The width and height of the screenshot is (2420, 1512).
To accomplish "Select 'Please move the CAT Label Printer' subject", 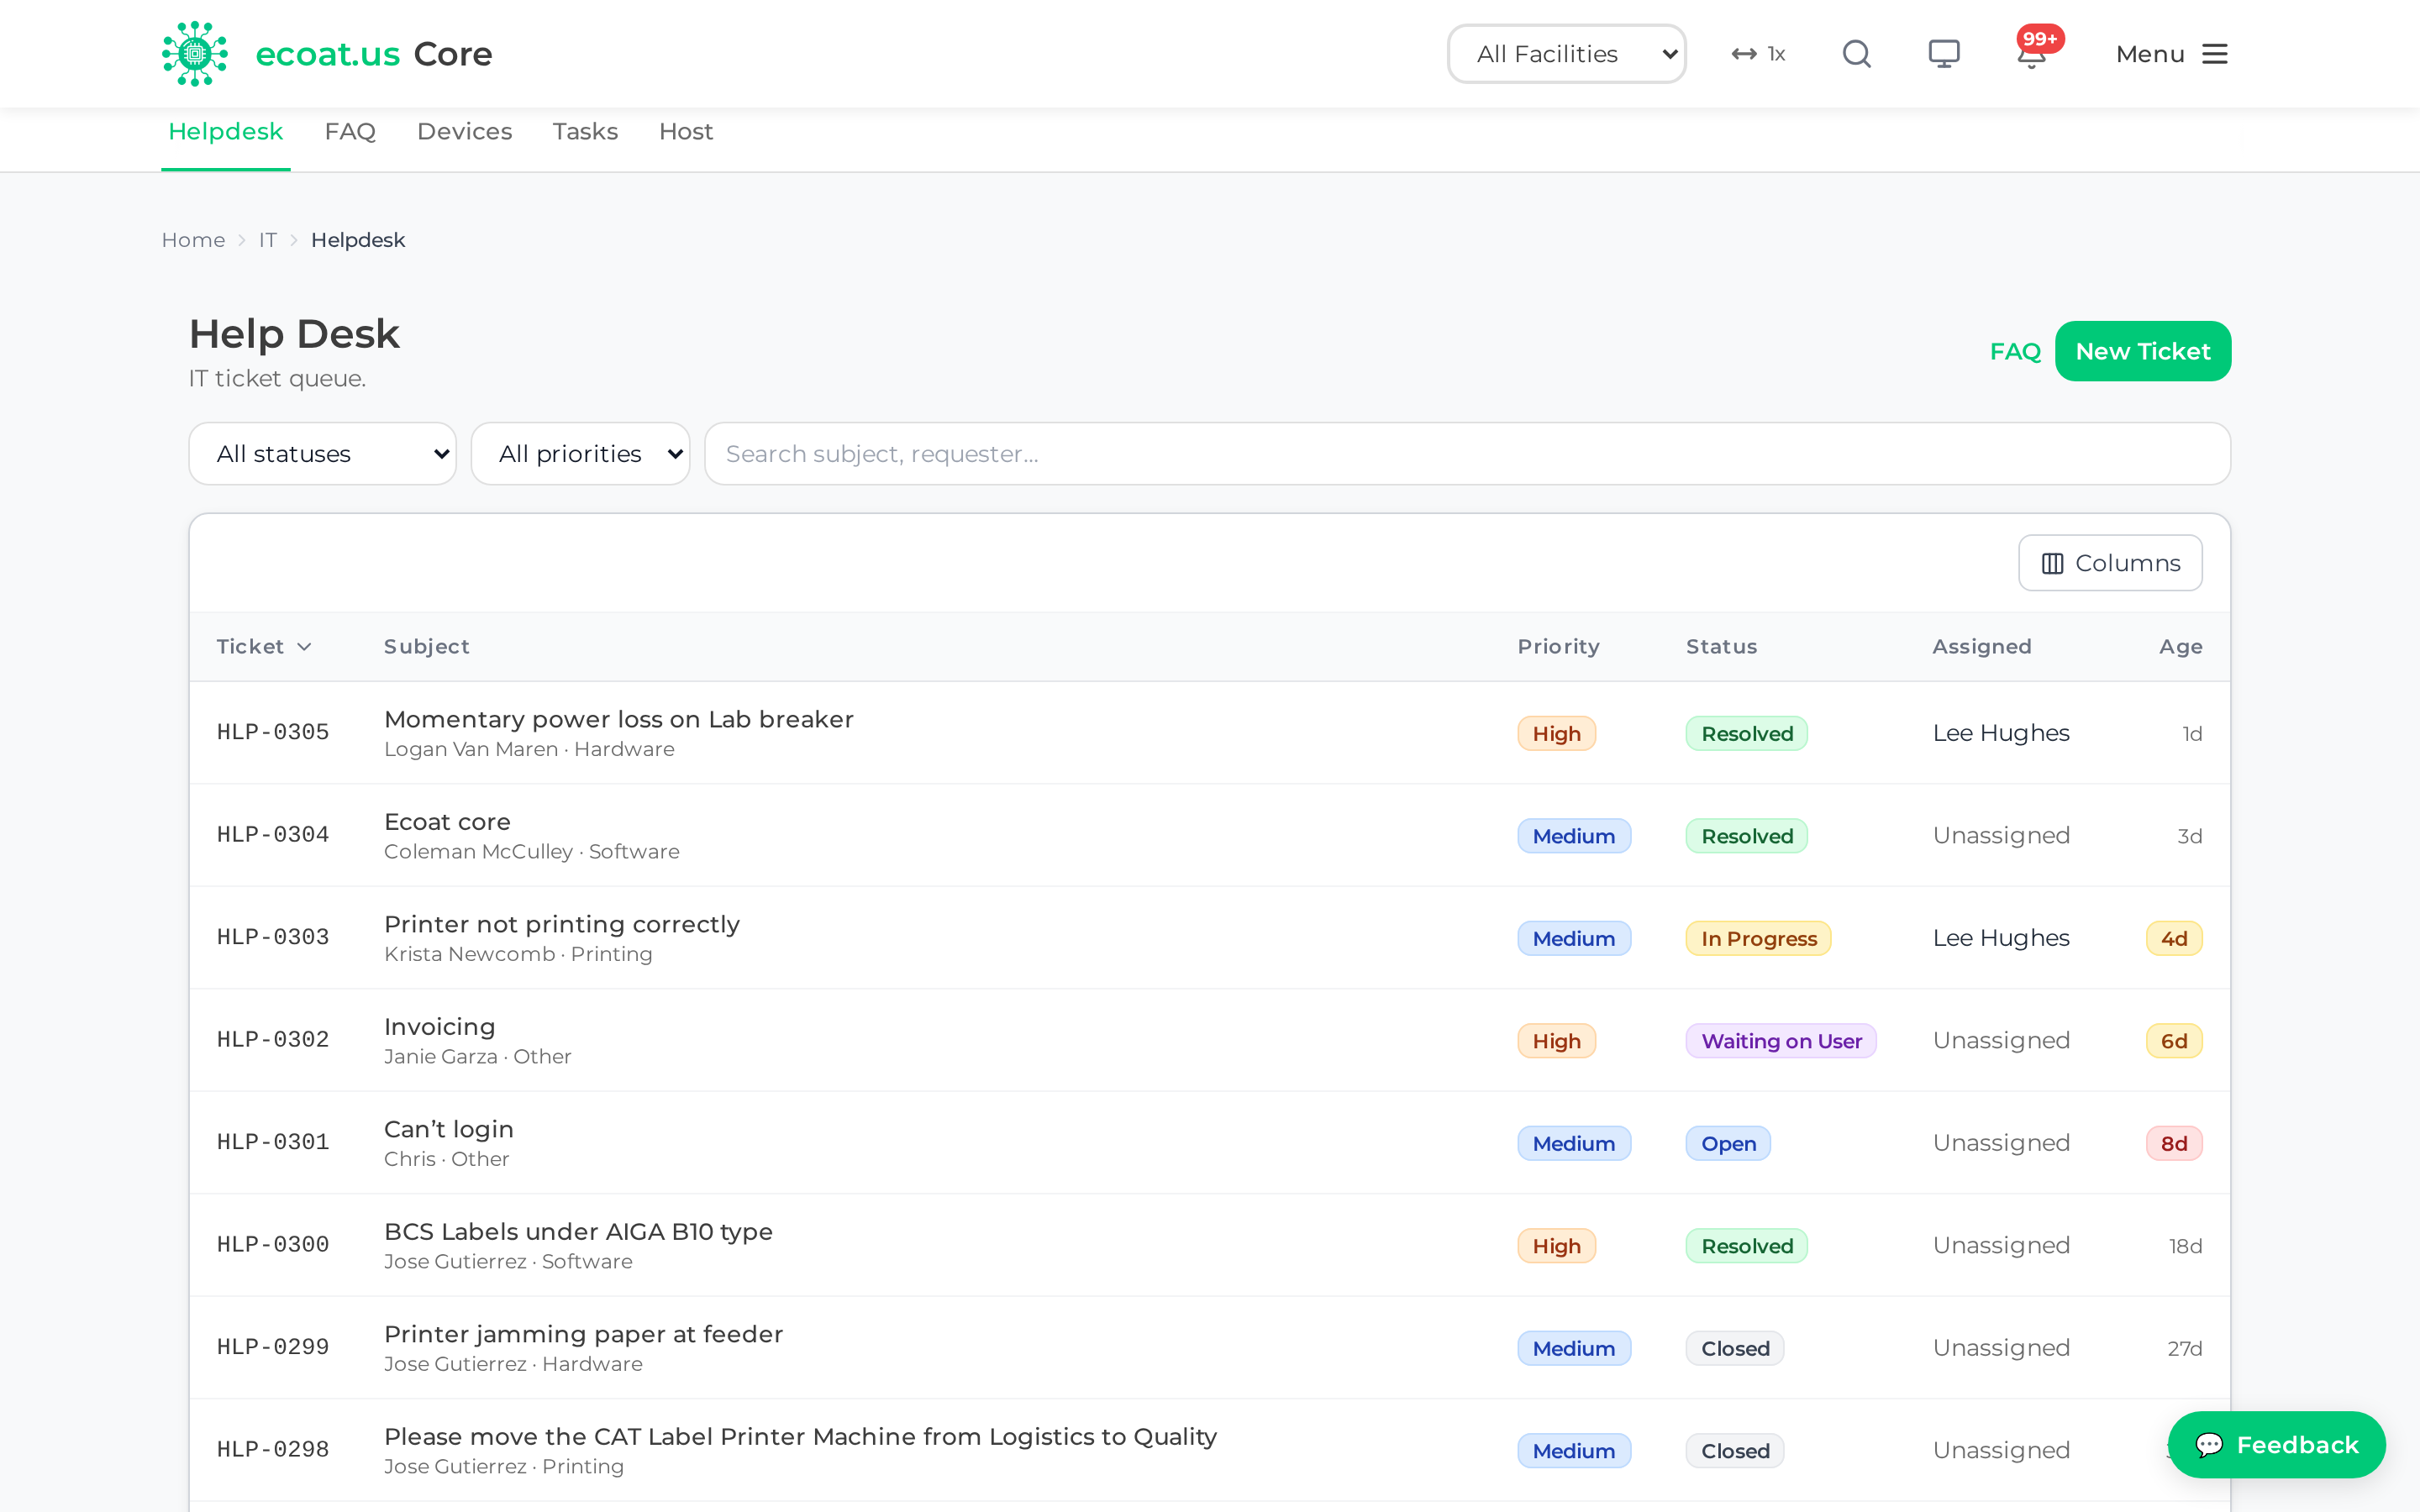I will click(800, 1437).
